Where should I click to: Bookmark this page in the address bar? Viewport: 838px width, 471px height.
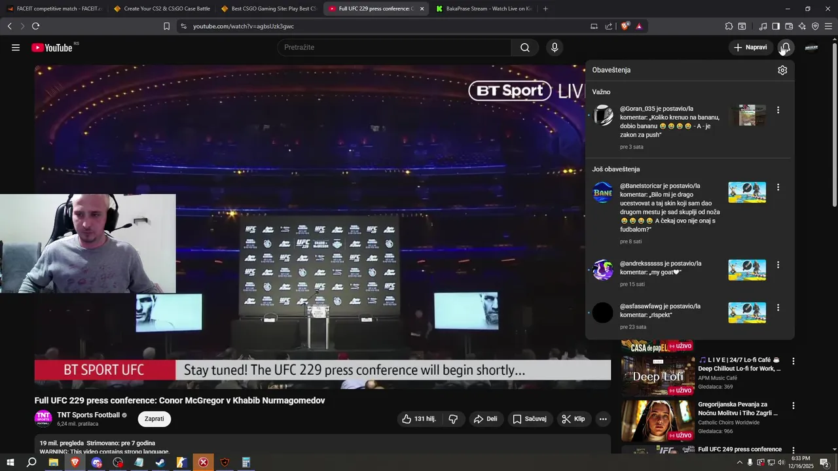(166, 26)
